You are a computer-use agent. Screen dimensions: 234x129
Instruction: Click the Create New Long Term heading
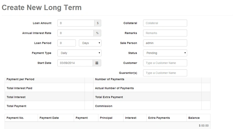42,8
